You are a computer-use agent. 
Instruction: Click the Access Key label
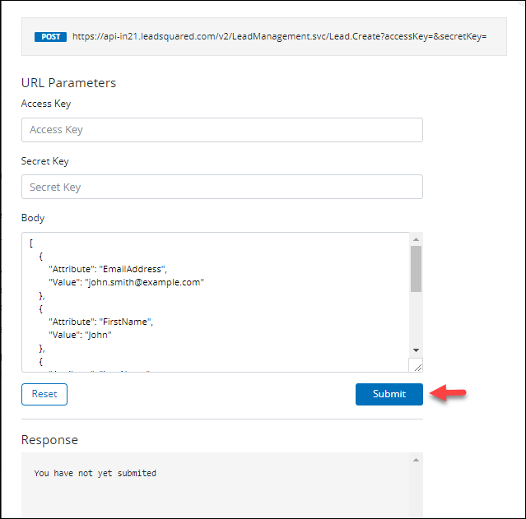46,104
